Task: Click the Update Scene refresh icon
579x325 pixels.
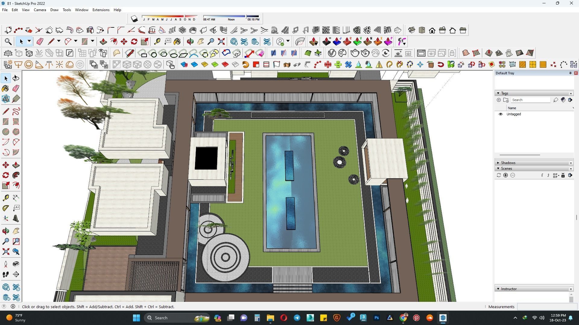Action: (499, 175)
